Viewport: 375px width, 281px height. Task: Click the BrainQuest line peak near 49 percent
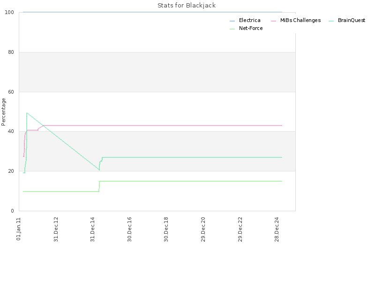point(27,113)
